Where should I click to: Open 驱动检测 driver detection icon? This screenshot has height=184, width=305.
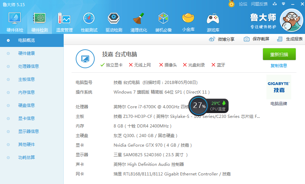coord(114,22)
